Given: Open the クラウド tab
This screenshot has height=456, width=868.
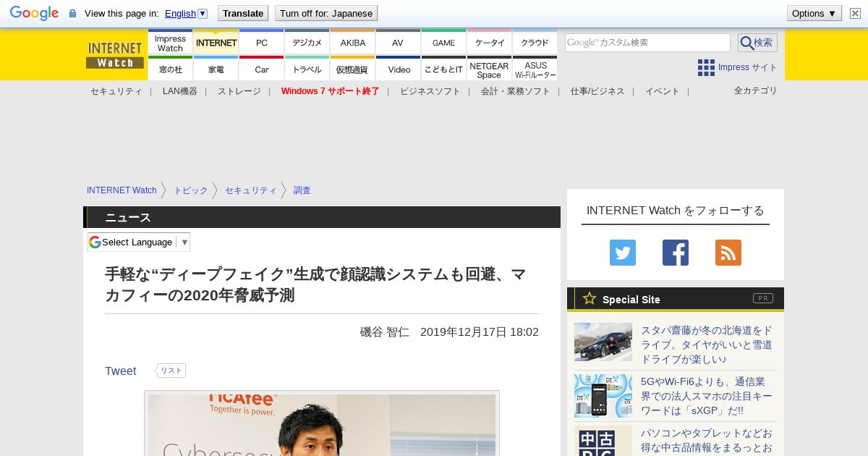Looking at the screenshot, I should tap(535, 43).
